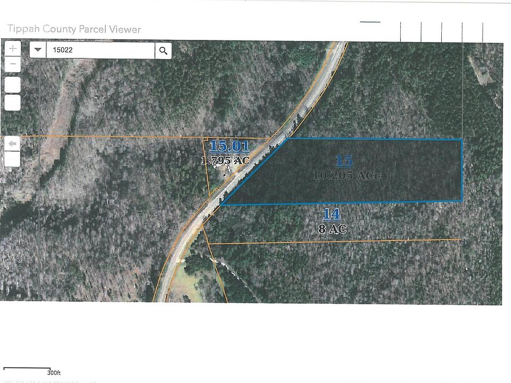The width and height of the screenshot is (511, 383).
Task: Select parcel label 15.01
Action: tap(229, 146)
